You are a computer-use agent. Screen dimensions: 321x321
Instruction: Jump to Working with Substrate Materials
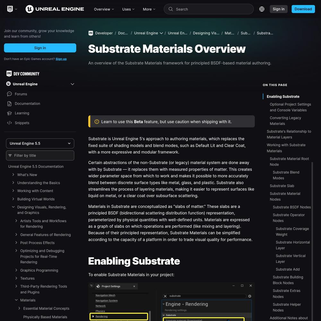tap(286, 148)
